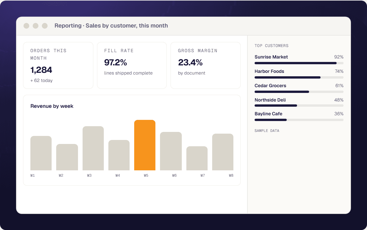The image size is (367, 230).
Task: Click the 1,284 orders value
Action: coord(41,70)
